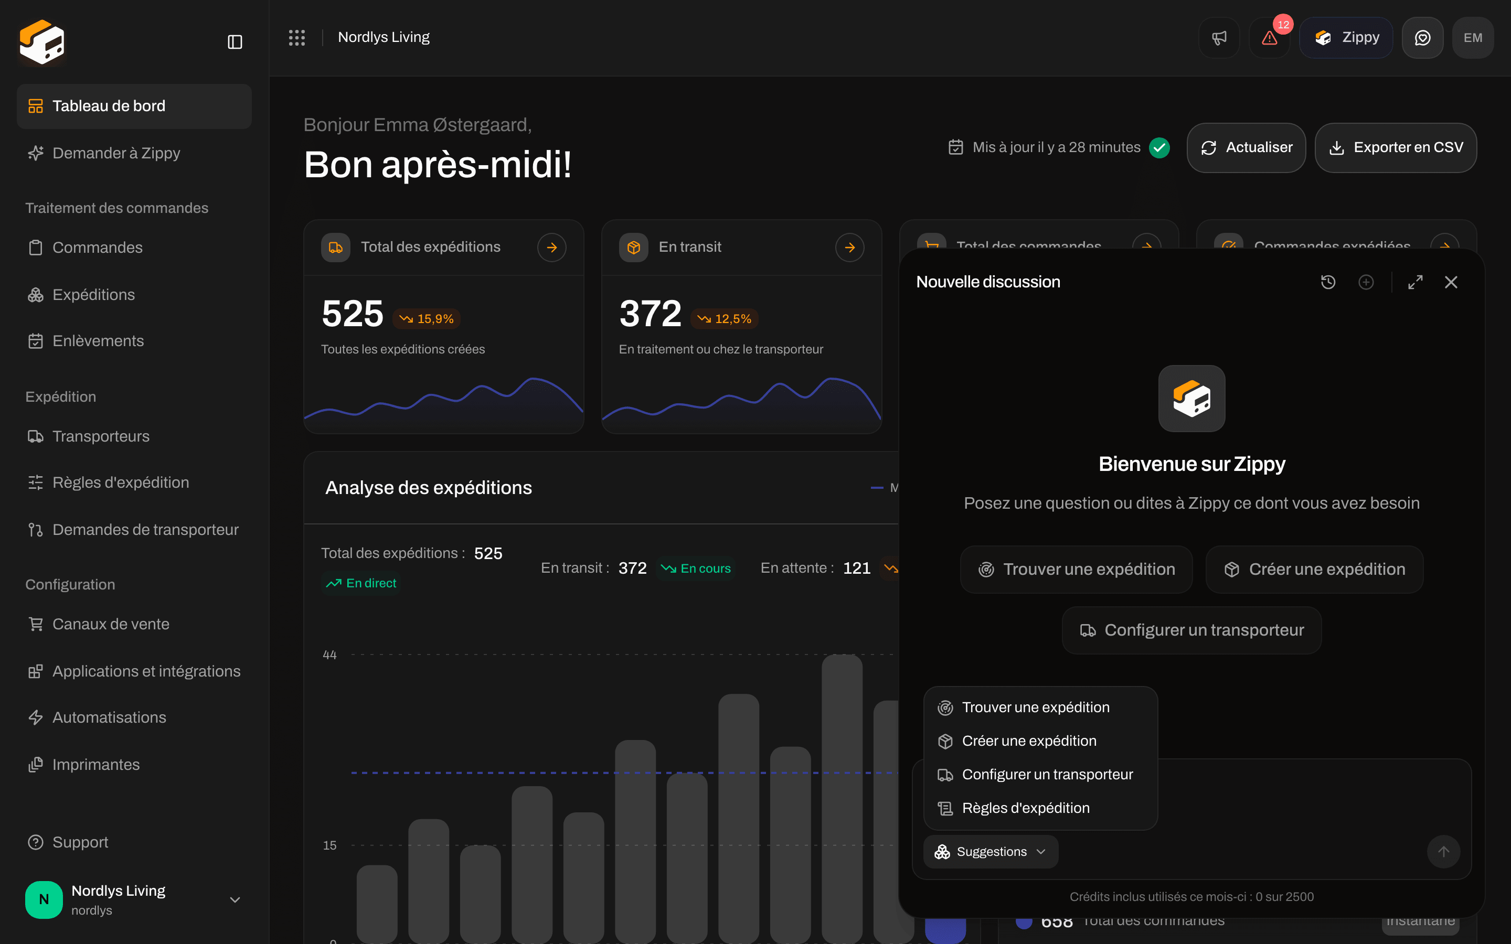Open En transit card arrow
This screenshot has width=1511, height=944.
pos(850,247)
